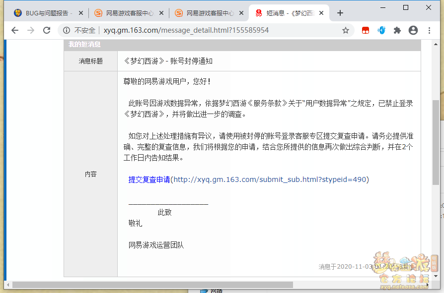Click the scroll down arrow
444x293 pixels.
click(x=436, y=276)
